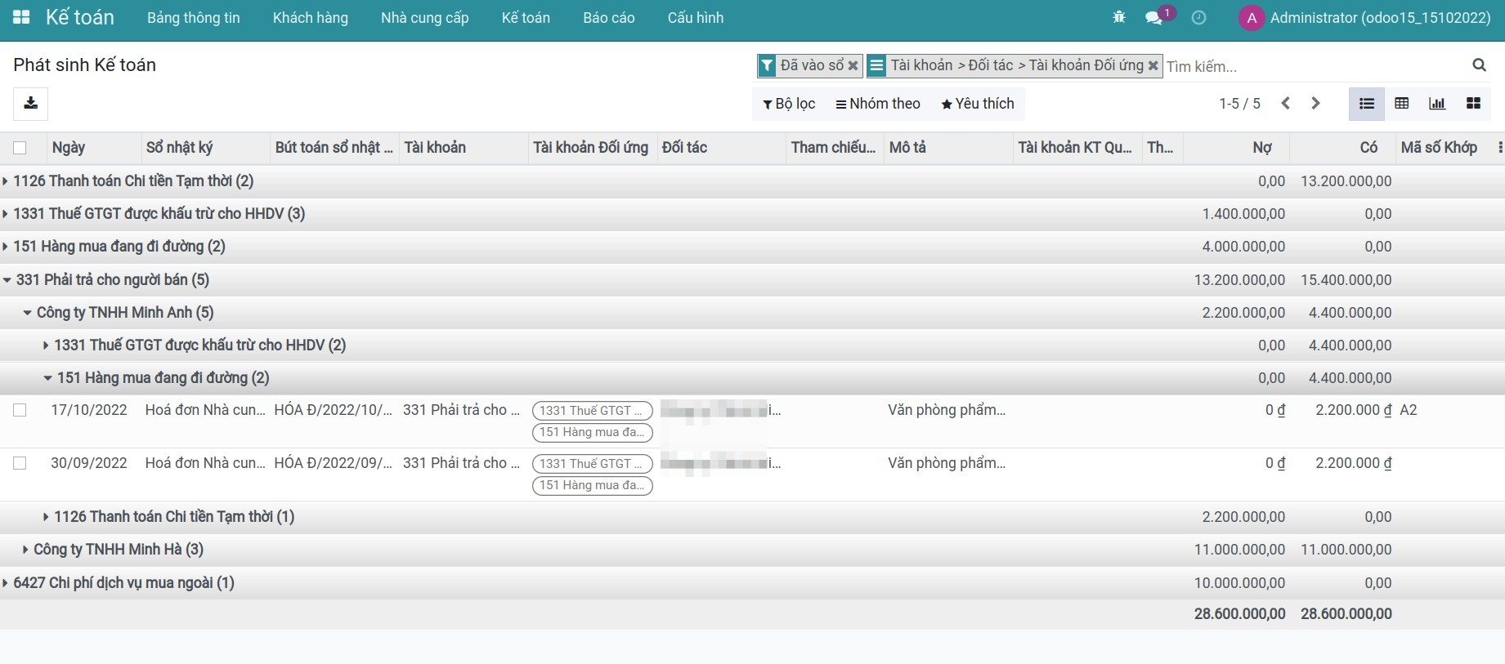Screen dimensions: 1505x664
Task: Switch to pivot table view
Action: coord(1402,104)
